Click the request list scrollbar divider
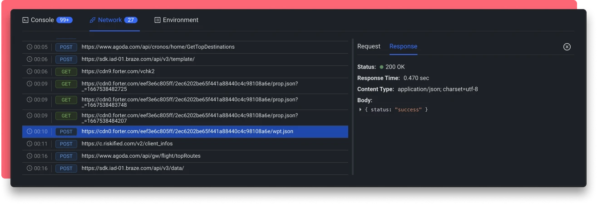This screenshot has width=597, height=204. pyautogui.click(x=353, y=107)
